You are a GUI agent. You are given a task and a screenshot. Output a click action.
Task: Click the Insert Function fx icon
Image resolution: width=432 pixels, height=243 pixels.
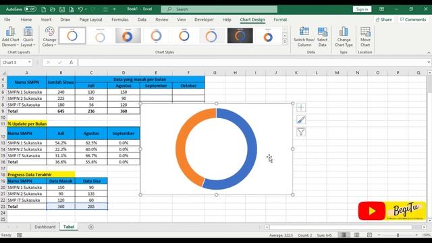[71, 63]
